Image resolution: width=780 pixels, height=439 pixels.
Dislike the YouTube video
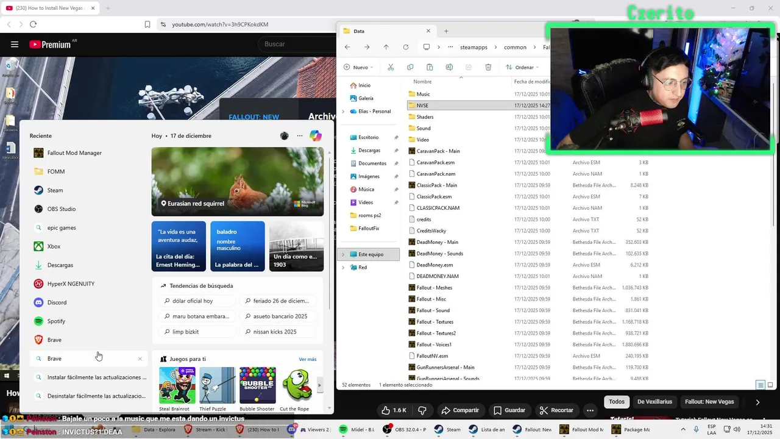pos(422,410)
